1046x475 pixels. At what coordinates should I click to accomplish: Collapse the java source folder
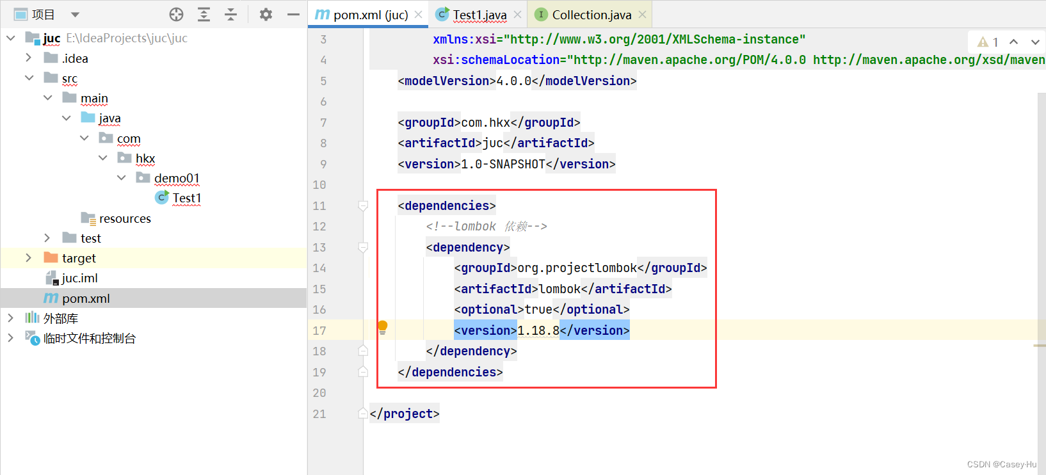tap(66, 118)
